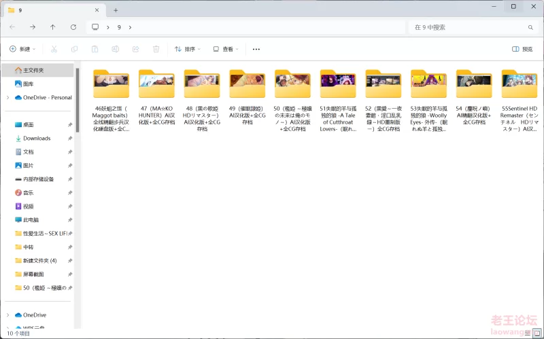Click the rename icon in toolbar
Image resolution: width=544 pixels, height=339 pixels.
click(x=115, y=49)
